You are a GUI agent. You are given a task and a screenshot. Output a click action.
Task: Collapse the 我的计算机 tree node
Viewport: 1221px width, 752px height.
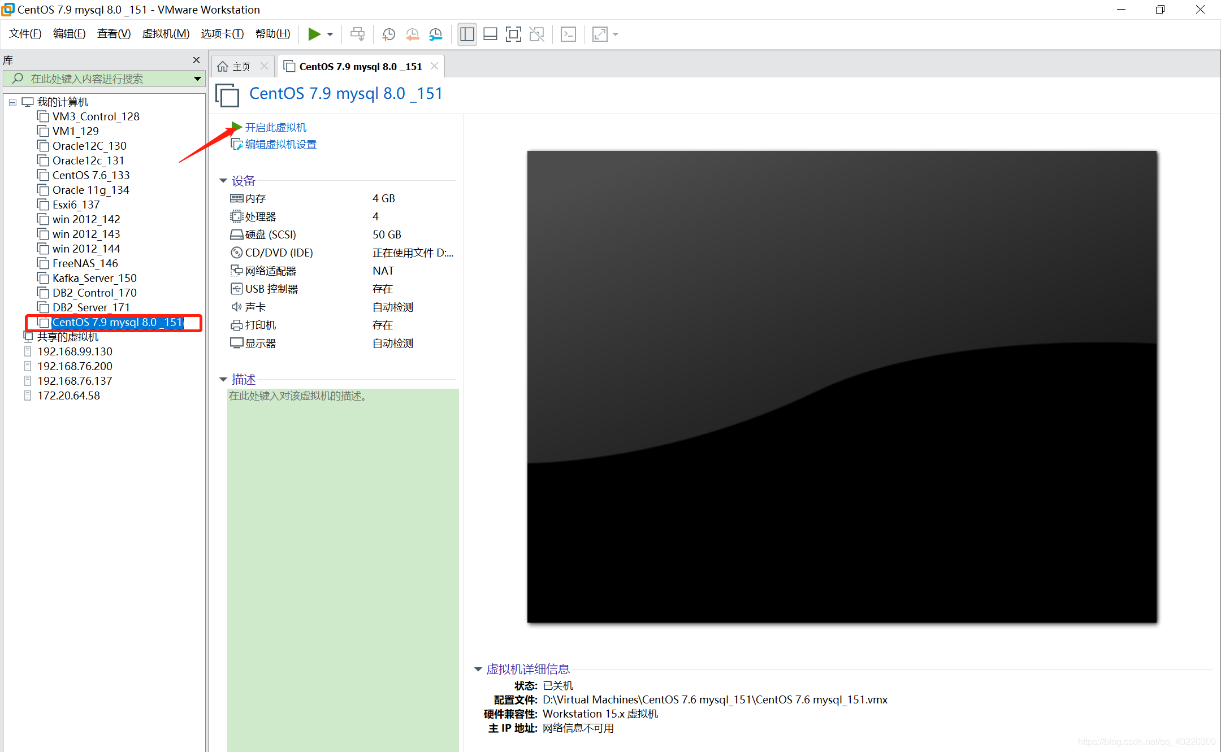12,102
